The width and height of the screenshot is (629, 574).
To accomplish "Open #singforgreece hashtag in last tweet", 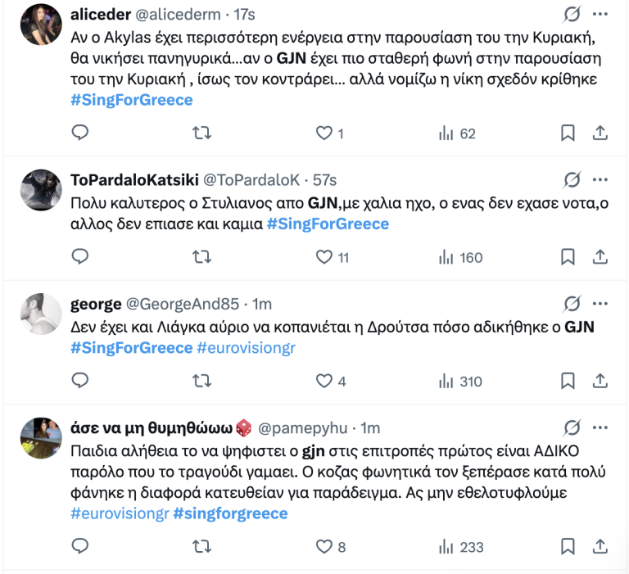I will coord(230,513).
